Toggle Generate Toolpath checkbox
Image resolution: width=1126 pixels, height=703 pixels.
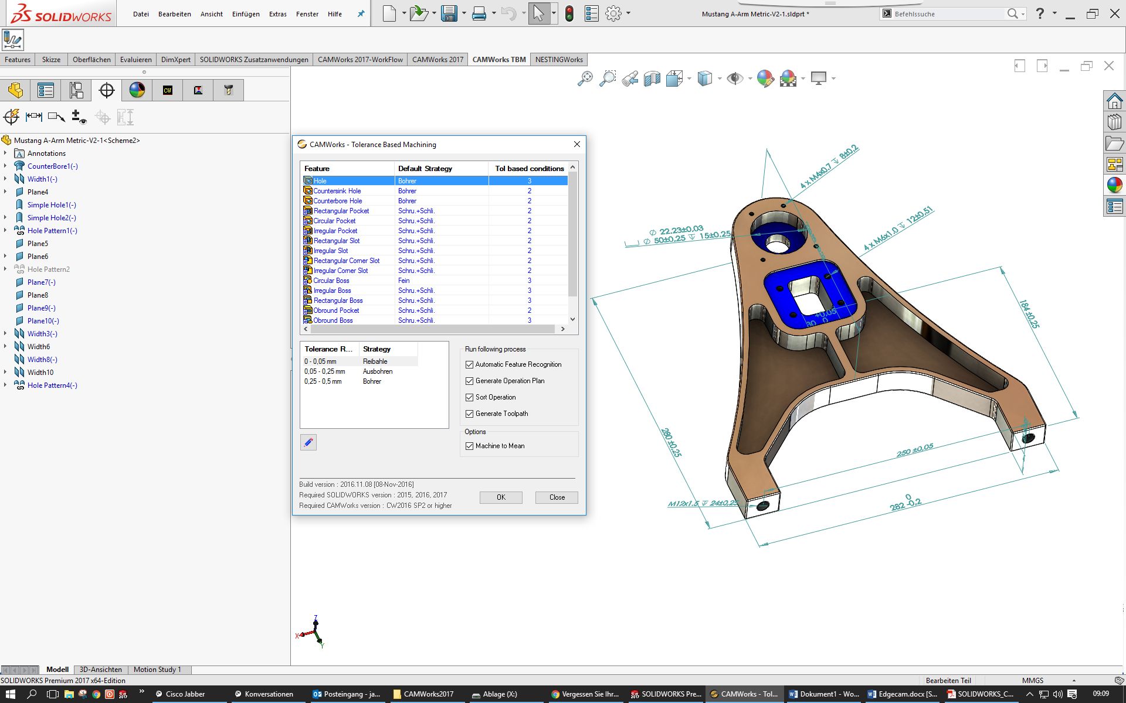[469, 414]
